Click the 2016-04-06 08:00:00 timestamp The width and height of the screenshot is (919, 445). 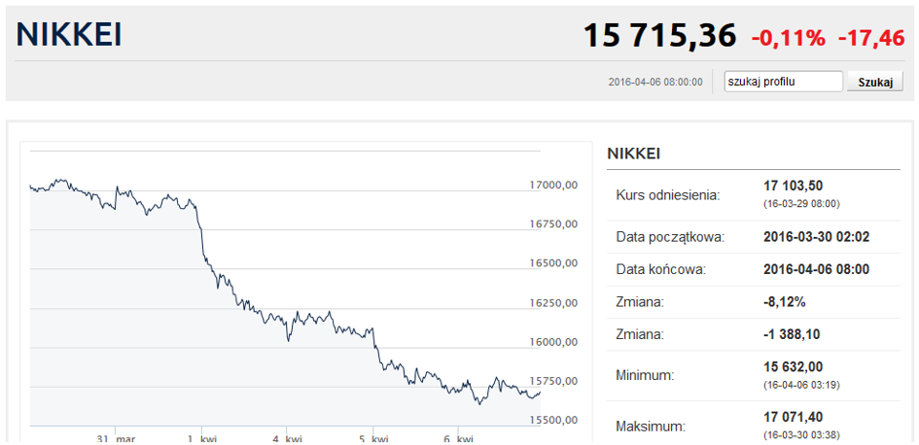[655, 82]
